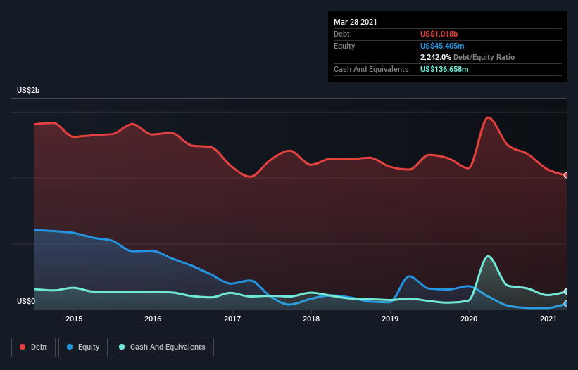Viewport: 578px width, 370px height.
Task: Select the red Debt endpoint marker
Action: click(566, 175)
